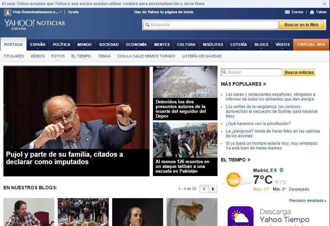Viewport: 330px width, 226px height.
Task: Click next blogs page arrow
Action: click(213, 189)
